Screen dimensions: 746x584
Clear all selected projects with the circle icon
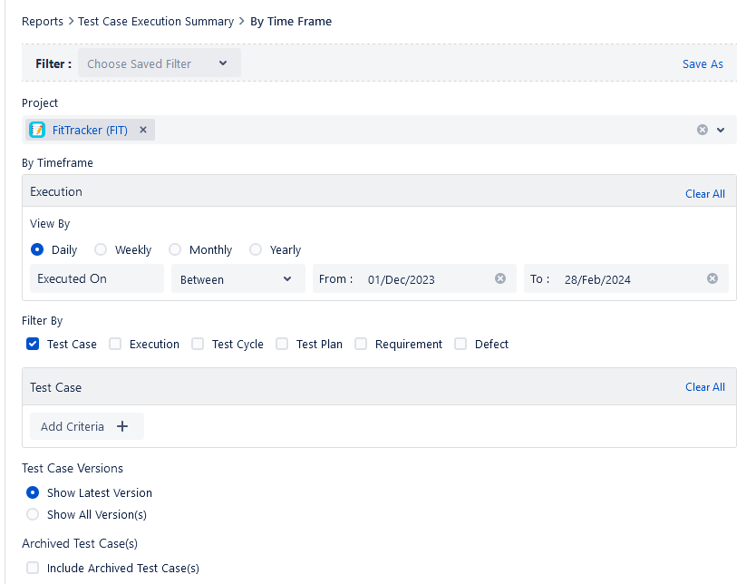(x=702, y=129)
